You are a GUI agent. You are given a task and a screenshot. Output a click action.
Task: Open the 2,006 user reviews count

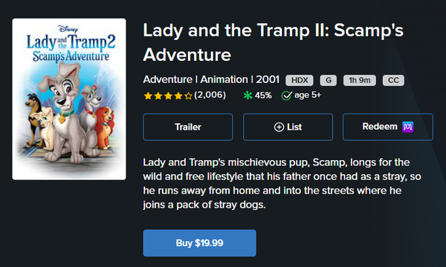pyautogui.click(x=210, y=95)
